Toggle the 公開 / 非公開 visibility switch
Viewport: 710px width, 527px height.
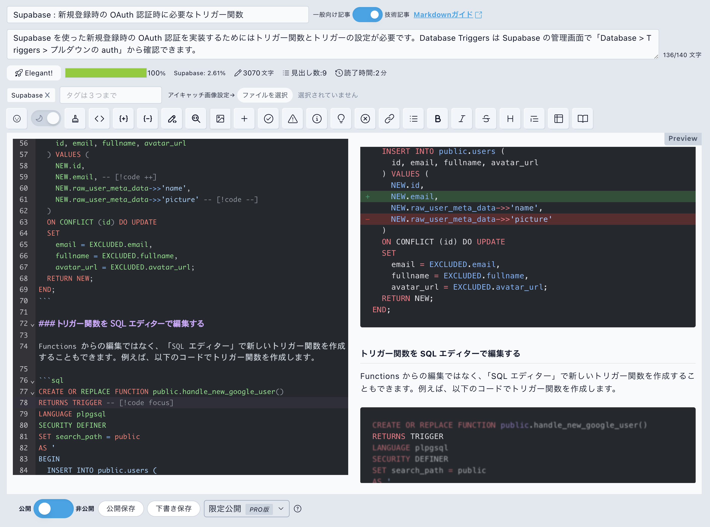pyautogui.click(x=53, y=508)
